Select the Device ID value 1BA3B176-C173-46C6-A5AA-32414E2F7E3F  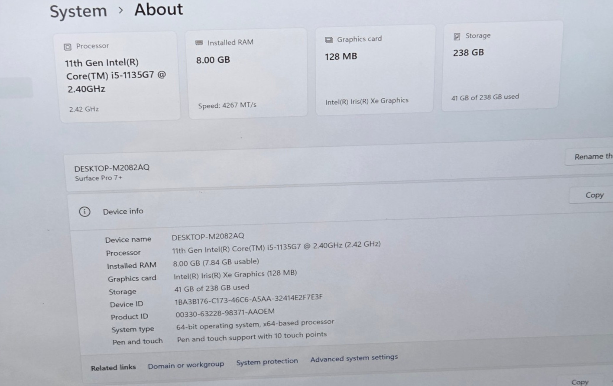(x=249, y=299)
